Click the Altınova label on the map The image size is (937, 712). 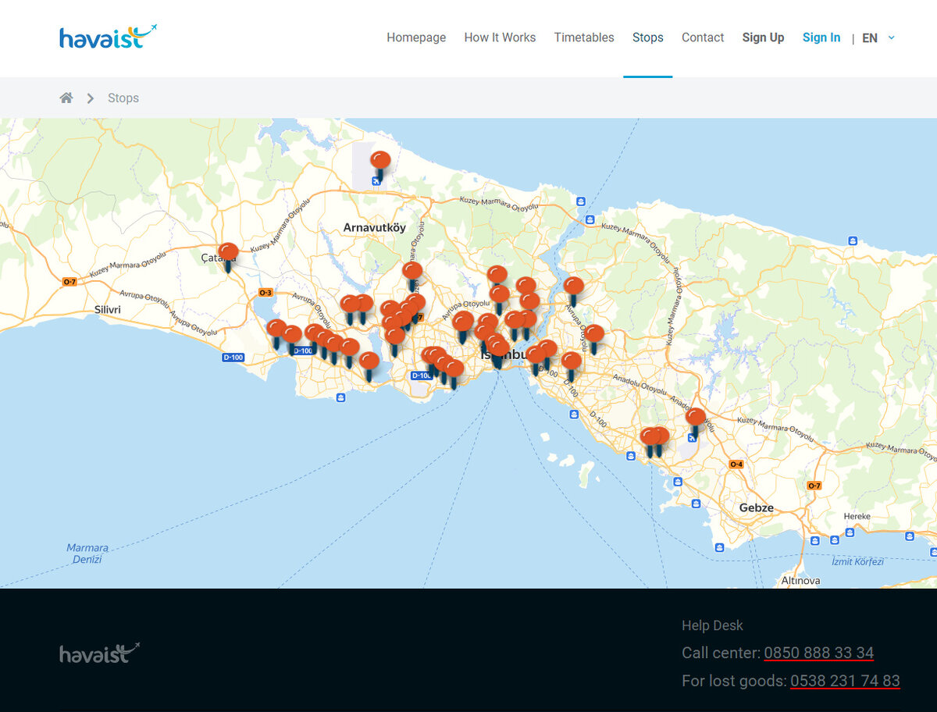click(800, 581)
